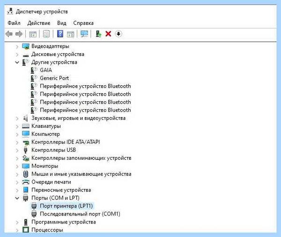Image resolution: width=281 pixels, height=237 pixels.
Task: Expand the Контроллеры USB node
Action: 17,150
